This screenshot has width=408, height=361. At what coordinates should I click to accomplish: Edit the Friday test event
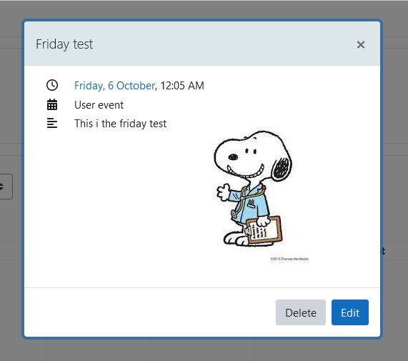350,312
